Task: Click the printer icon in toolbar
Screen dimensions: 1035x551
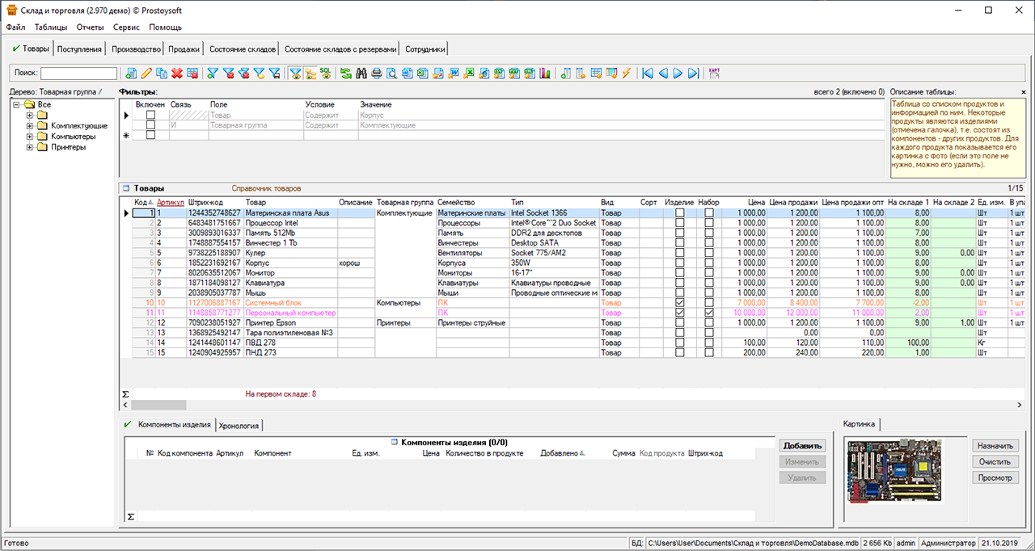Action: click(x=376, y=74)
